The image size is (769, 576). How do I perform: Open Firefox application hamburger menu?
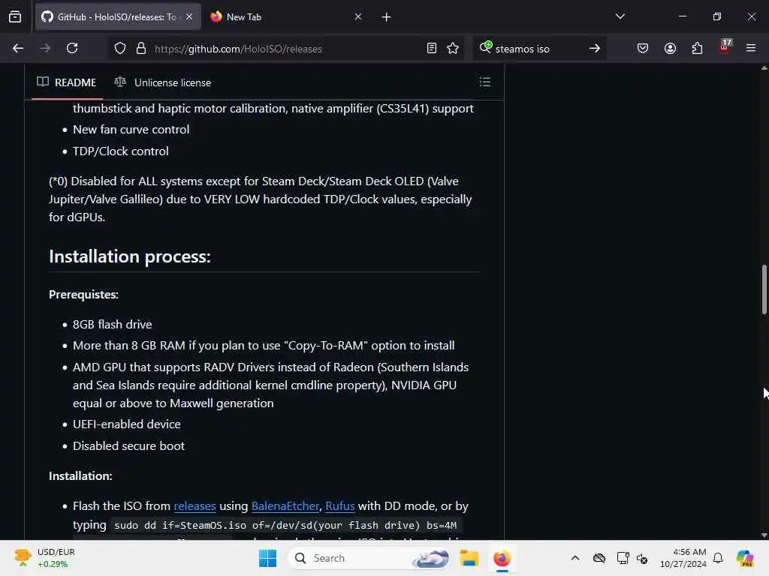pos(751,49)
